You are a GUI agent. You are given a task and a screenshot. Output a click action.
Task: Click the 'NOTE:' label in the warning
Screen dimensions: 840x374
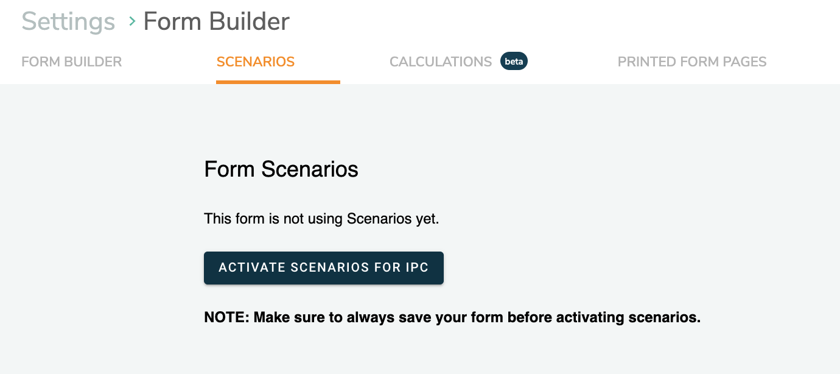(x=226, y=317)
